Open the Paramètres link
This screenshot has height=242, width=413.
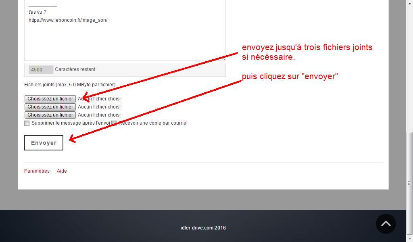tap(37, 171)
